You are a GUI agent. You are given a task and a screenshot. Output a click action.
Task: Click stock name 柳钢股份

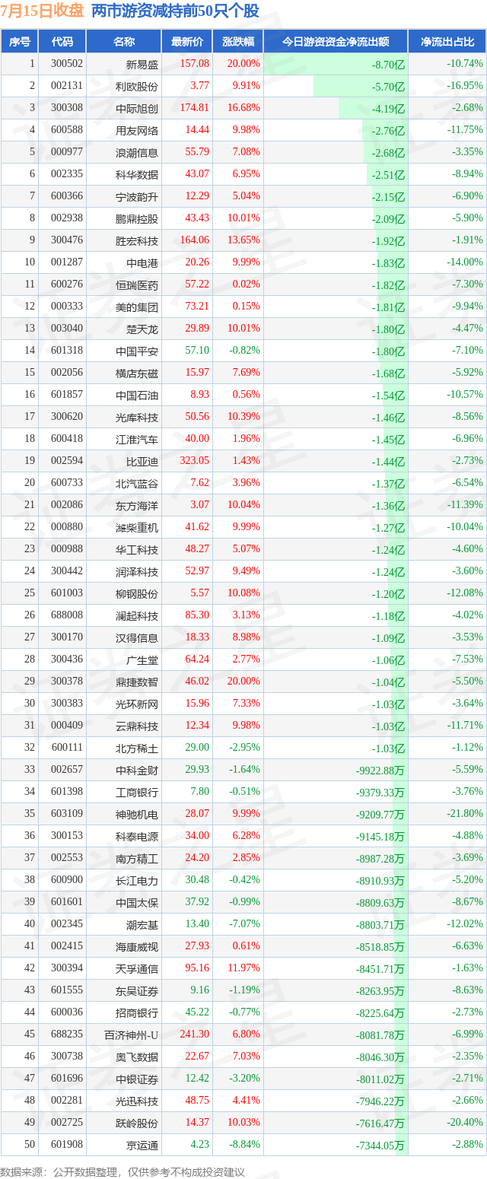click(137, 593)
